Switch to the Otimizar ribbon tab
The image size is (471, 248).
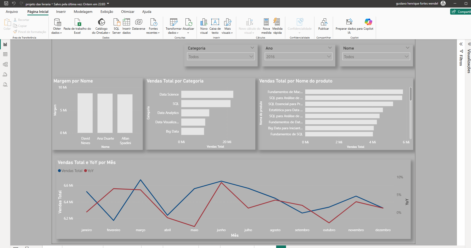pos(128,12)
